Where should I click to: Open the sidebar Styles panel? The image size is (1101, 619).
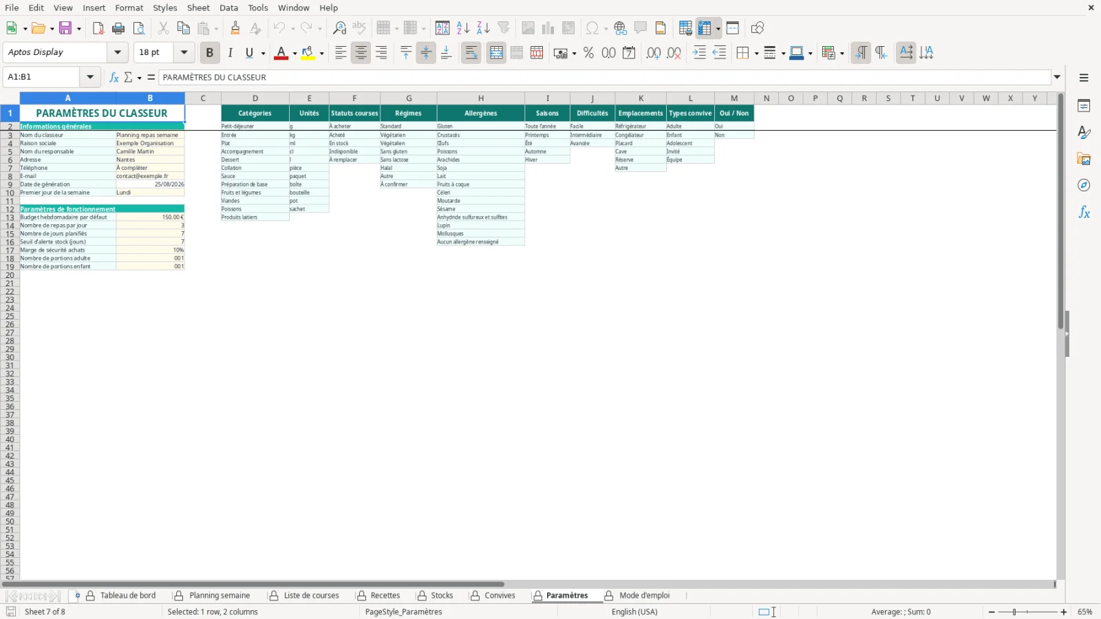(1084, 132)
